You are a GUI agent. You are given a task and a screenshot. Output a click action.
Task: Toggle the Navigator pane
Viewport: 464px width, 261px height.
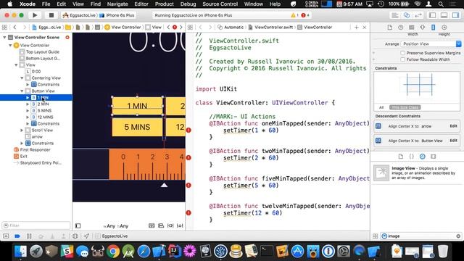click(x=433, y=15)
